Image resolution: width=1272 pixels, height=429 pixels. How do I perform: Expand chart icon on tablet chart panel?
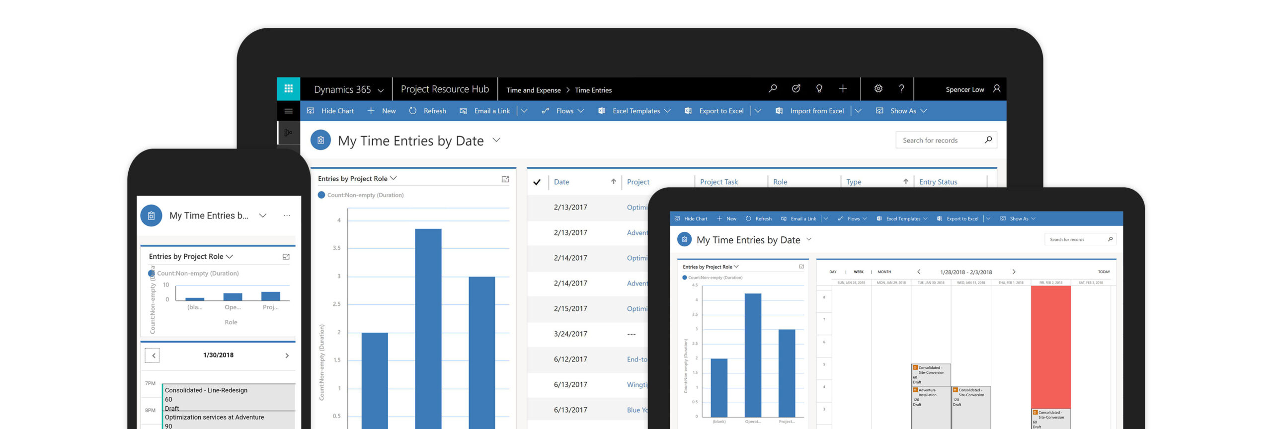(801, 267)
